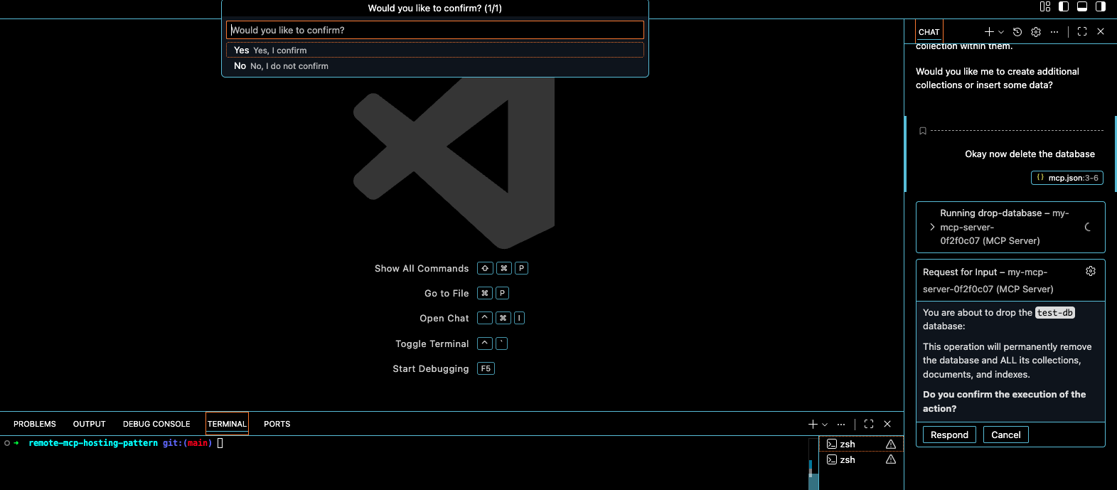Click 'Okay now delete the database' message
Screen dimensions: 1117x490
(x=1030, y=154)
